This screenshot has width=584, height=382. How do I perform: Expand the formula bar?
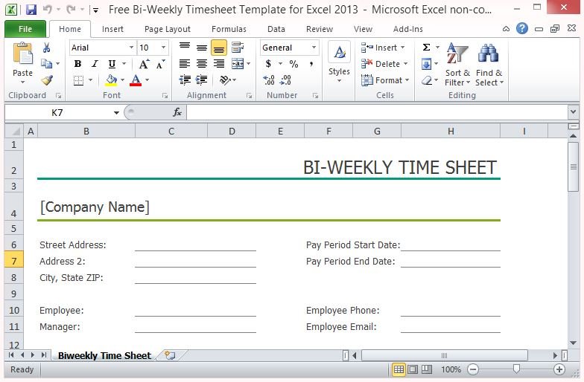(x=573, y=111)
